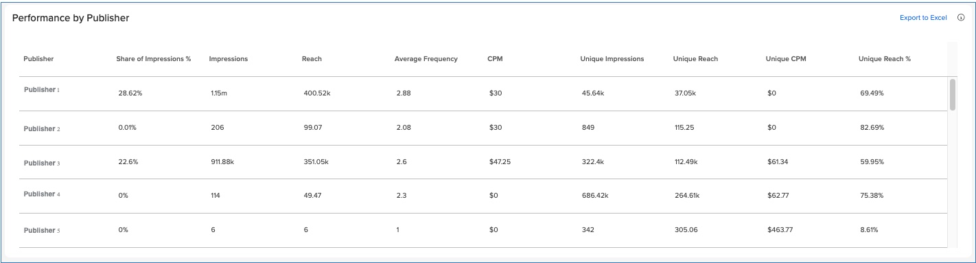The height and width of the screenshot is (263, 976).
Task: Click the Share of Impressions % header
Action: click(x=154, y=59)
